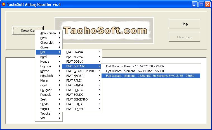The height and width of the screenshot is (130, 212).
Task: Open the Mitsubishi submenu
Action: pyautogui.click(x=48, y=76)
